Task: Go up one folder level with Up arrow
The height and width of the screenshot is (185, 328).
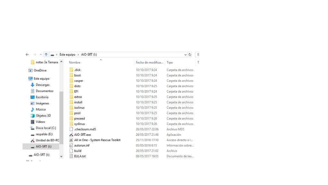Action: [46, 55]
